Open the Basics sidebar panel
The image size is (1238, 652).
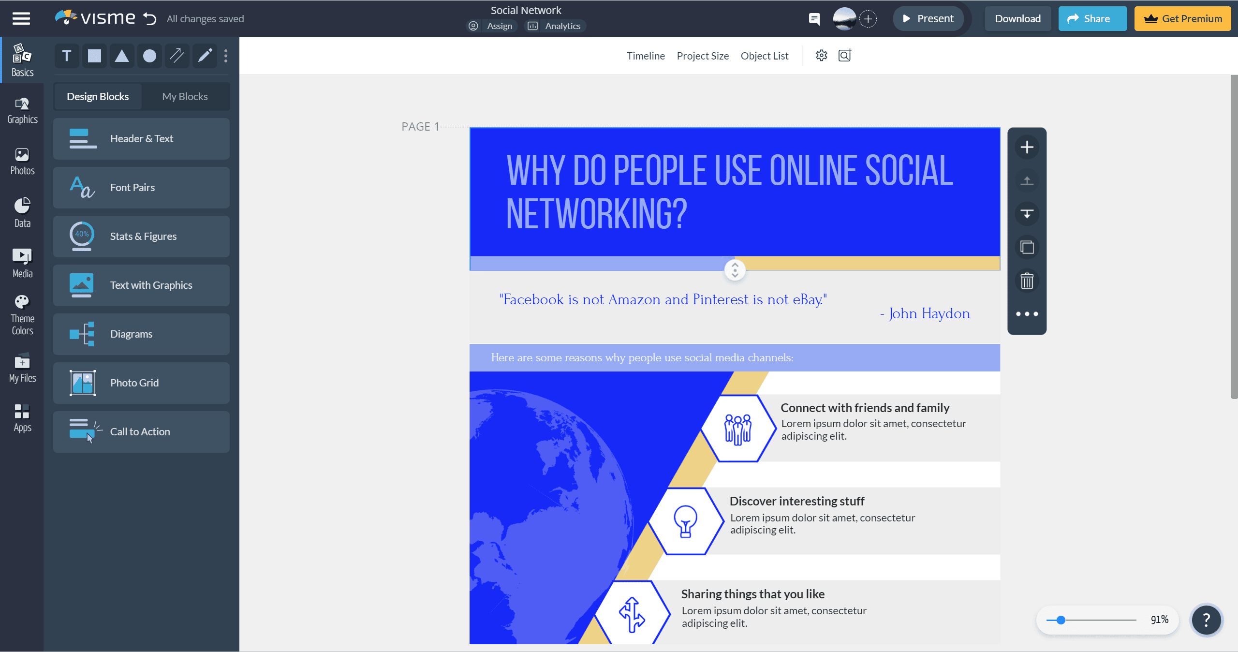[x=22, y=60]
